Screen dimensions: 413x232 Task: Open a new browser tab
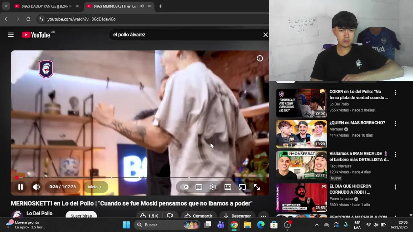pyautogui.click(x=160, y=6)
